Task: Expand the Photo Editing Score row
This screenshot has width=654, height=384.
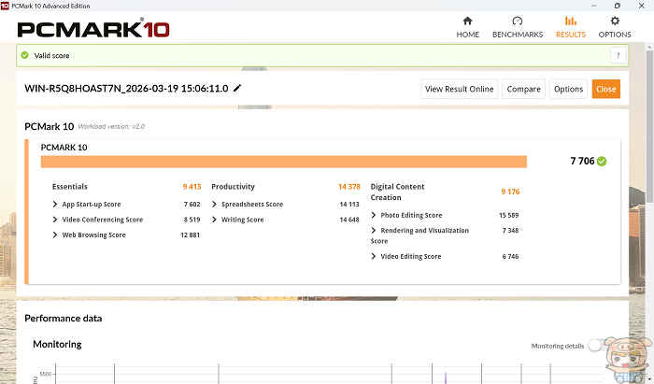Action: click(x=374, y=215)
